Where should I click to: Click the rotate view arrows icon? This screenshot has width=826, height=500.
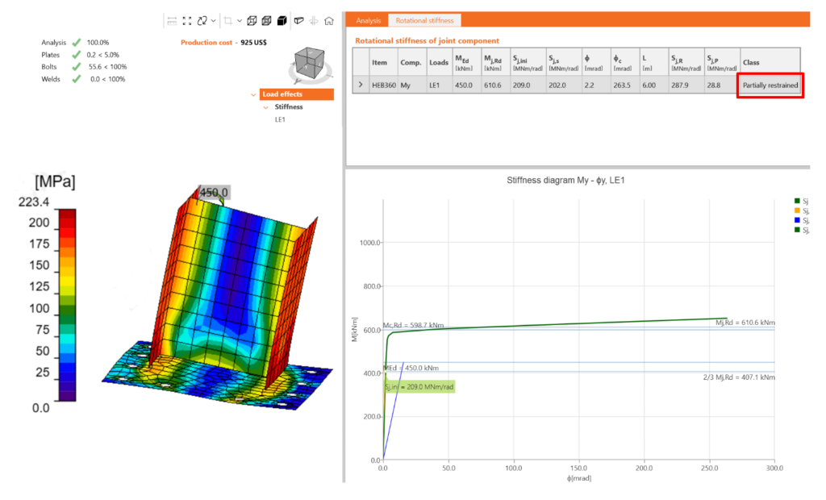202,21
